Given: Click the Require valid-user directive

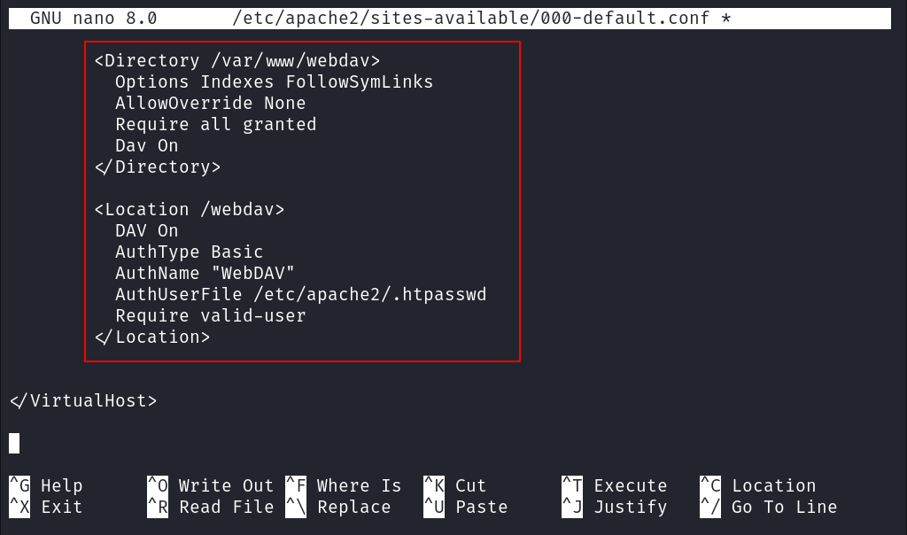Looking at the screenshot, I should point(210,315).
